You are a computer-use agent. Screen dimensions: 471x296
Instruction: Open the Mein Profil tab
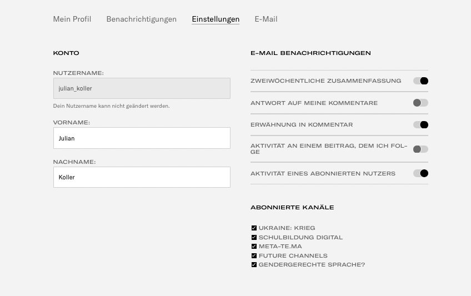pos(72,19)
